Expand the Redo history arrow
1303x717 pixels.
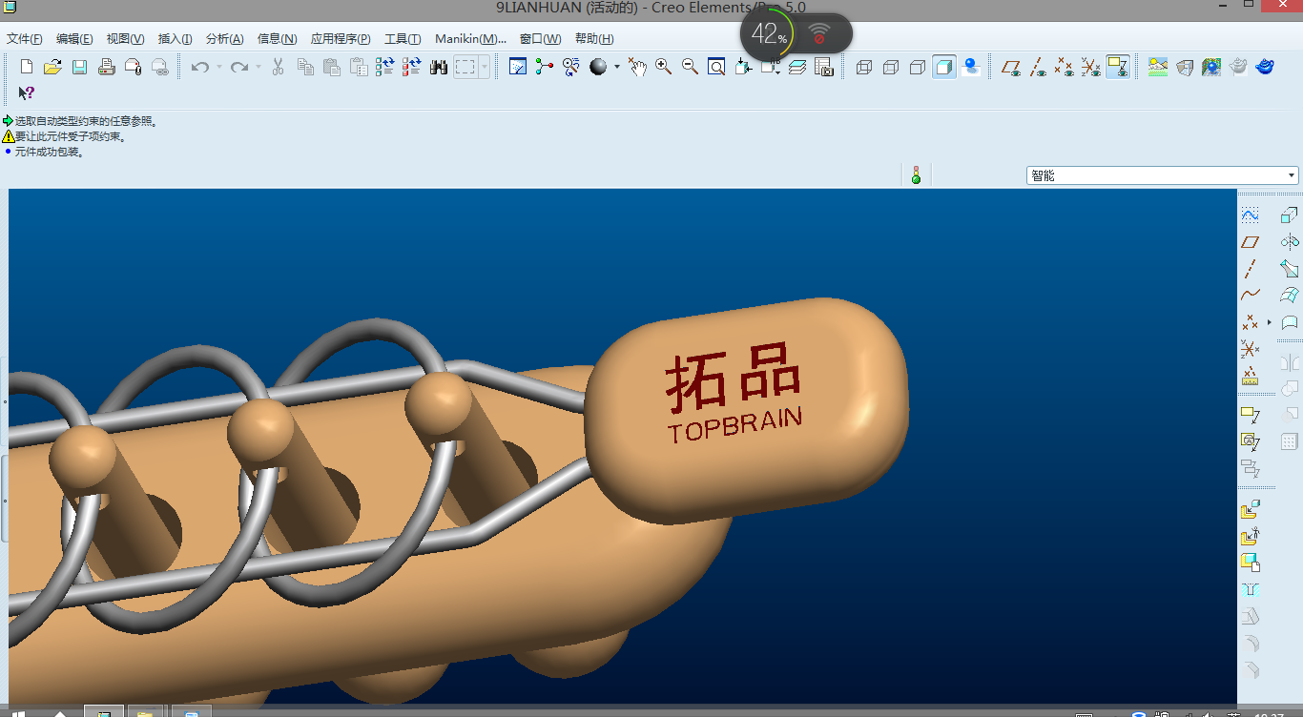pos(258,67)
